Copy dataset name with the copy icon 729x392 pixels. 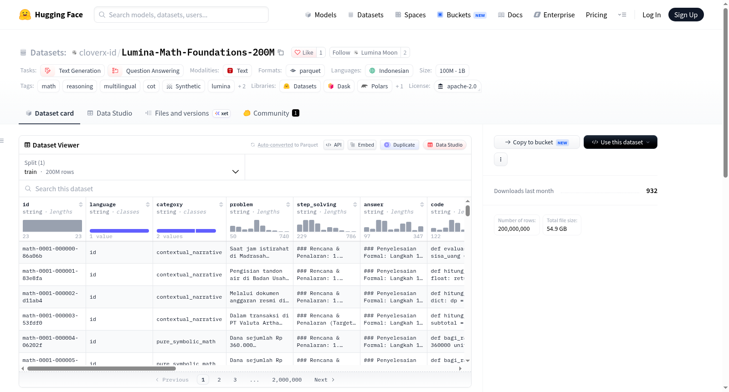click(x=281, y=52)
